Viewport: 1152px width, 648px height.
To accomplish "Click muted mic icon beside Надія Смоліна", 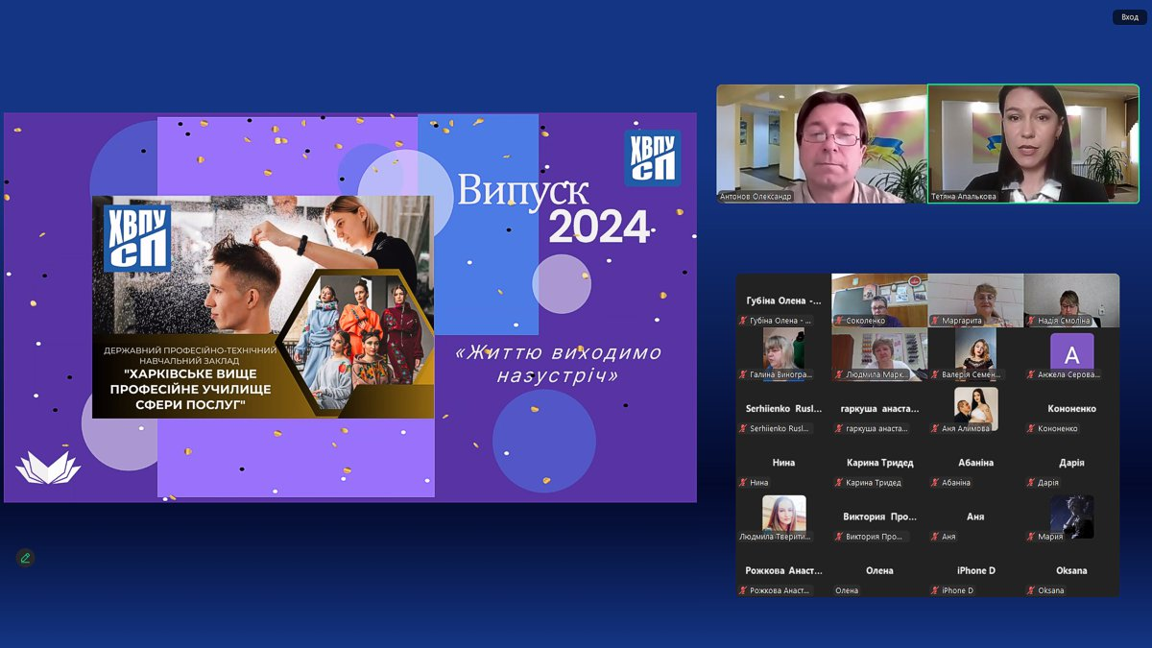I will coord(1031,321).
